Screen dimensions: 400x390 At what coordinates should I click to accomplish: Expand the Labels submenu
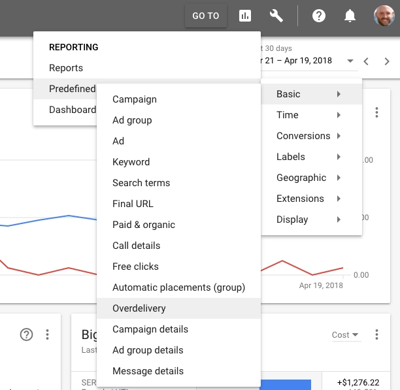(x=311, y=157)
